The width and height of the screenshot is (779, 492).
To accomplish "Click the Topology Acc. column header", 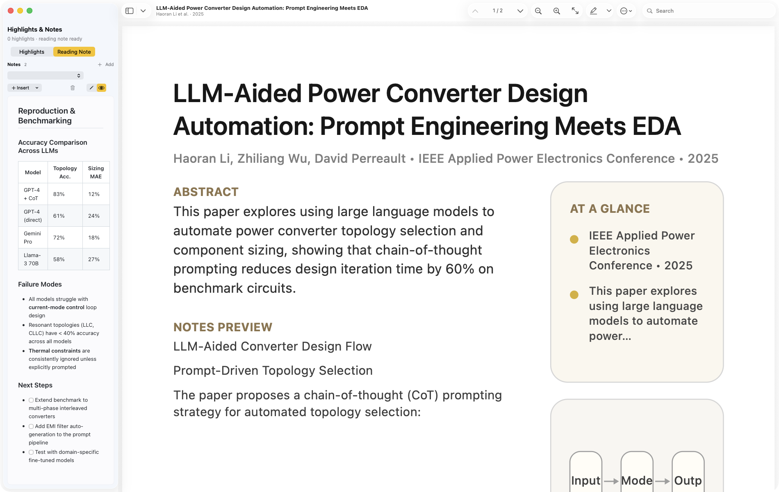I will point(65,172).
